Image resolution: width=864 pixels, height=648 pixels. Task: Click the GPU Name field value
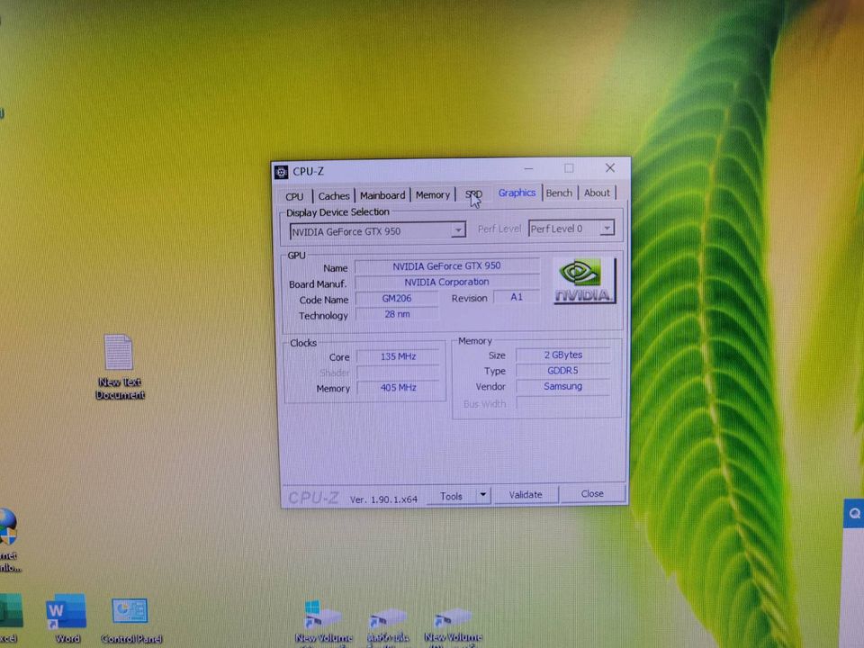pos(447,266)
